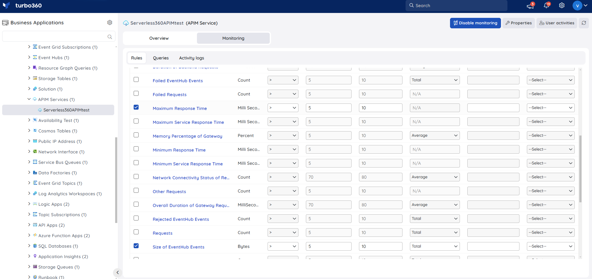
Task: Open the Failed Requests rule link
Action: point(169,95)
